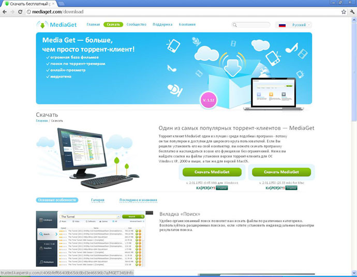Click the Russian flag icon
Image resolution: width=357 pixels, height=277 pixels.
[x=282, y=25]
